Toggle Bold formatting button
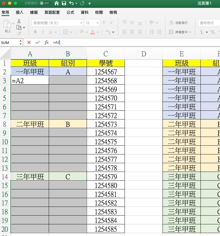The image size is (220, 236). pyautogui.click(x=35, y=32)
